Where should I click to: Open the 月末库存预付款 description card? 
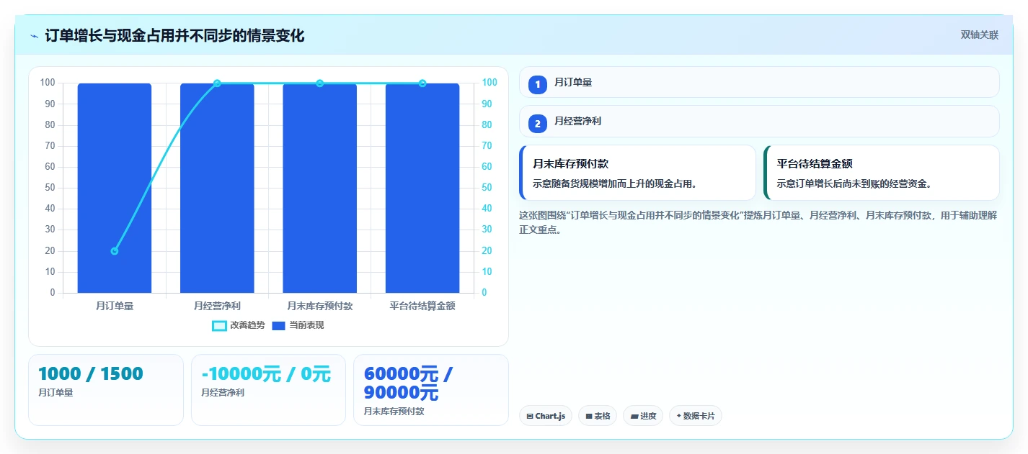tap(637, 173)
